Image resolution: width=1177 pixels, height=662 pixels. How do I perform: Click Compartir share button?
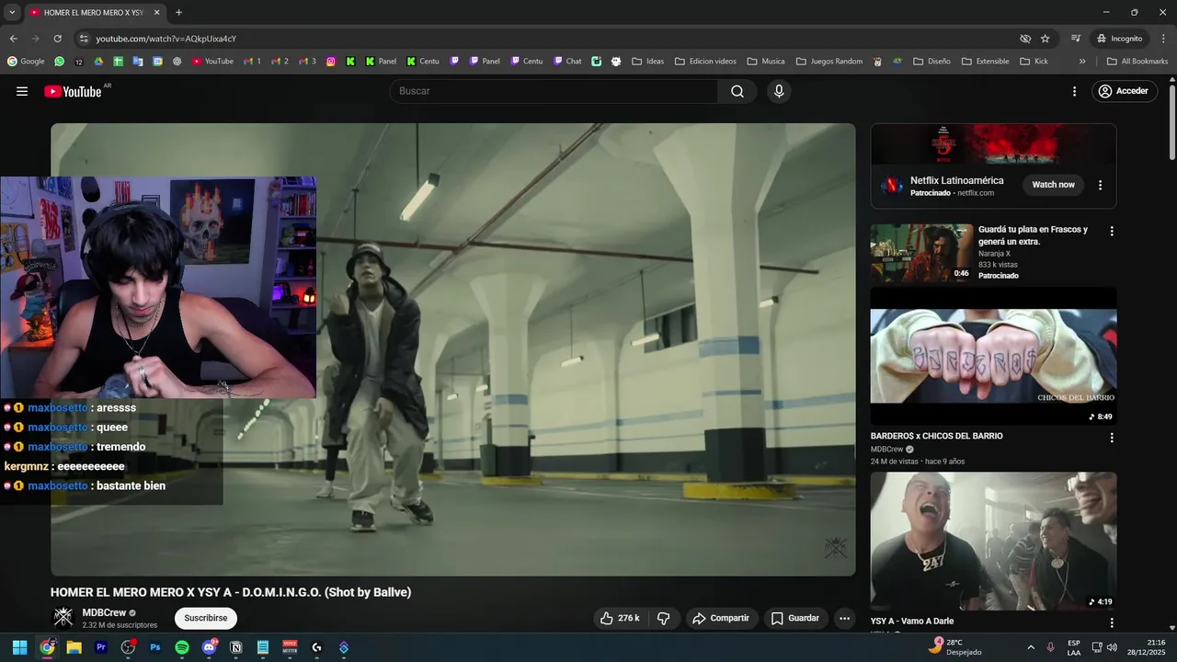coord(721,618)
